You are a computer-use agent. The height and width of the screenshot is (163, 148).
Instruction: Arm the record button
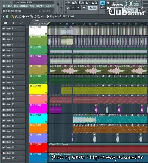coord(84,8)
